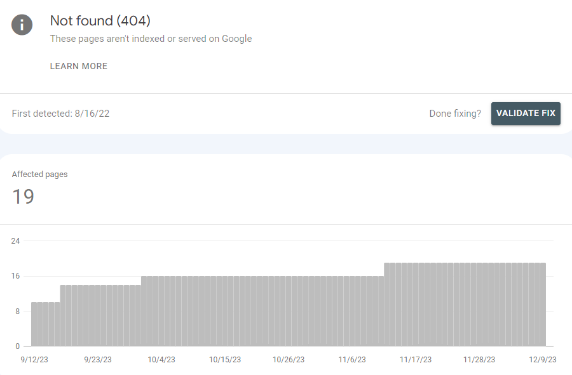Screen dimensions: 572x375
Task: Click the pages description under the heading
Action: pos(151,39)
